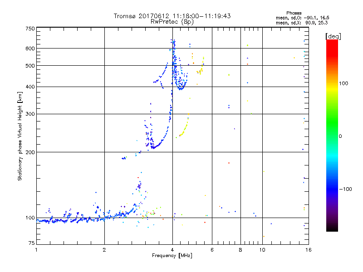Select the mean, sd,O phase statistics line

click(x=302, y=18)
